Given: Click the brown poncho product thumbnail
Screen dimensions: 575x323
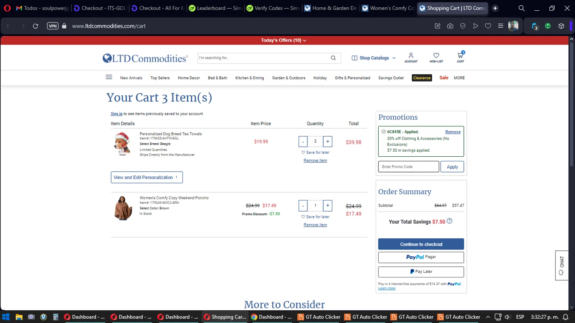Looking at the screenshot, I should [123, 208].
